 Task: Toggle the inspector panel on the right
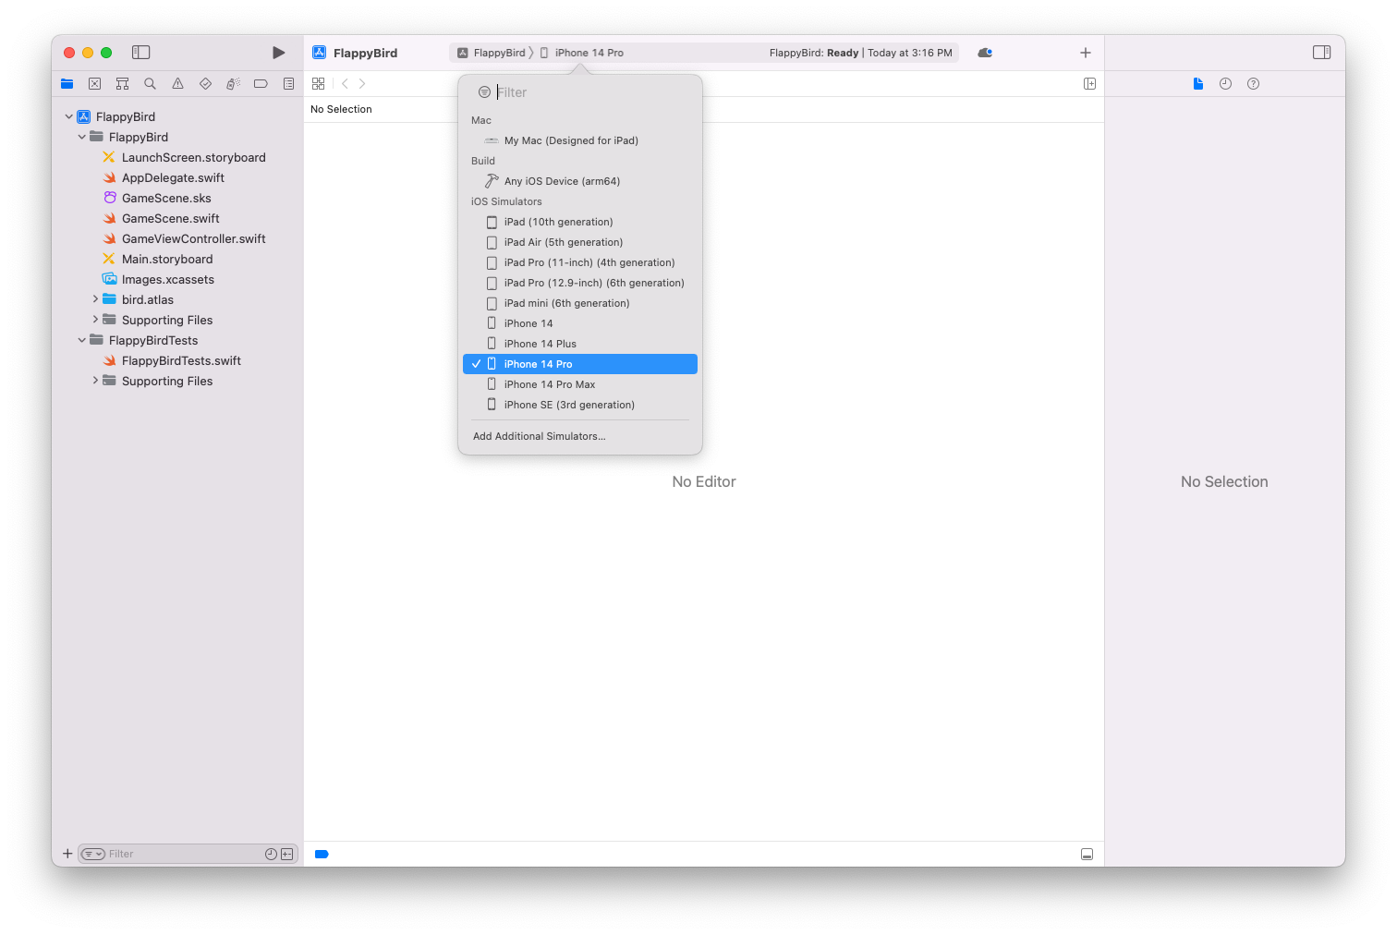pyautogui.click(x=1322, y=53)
